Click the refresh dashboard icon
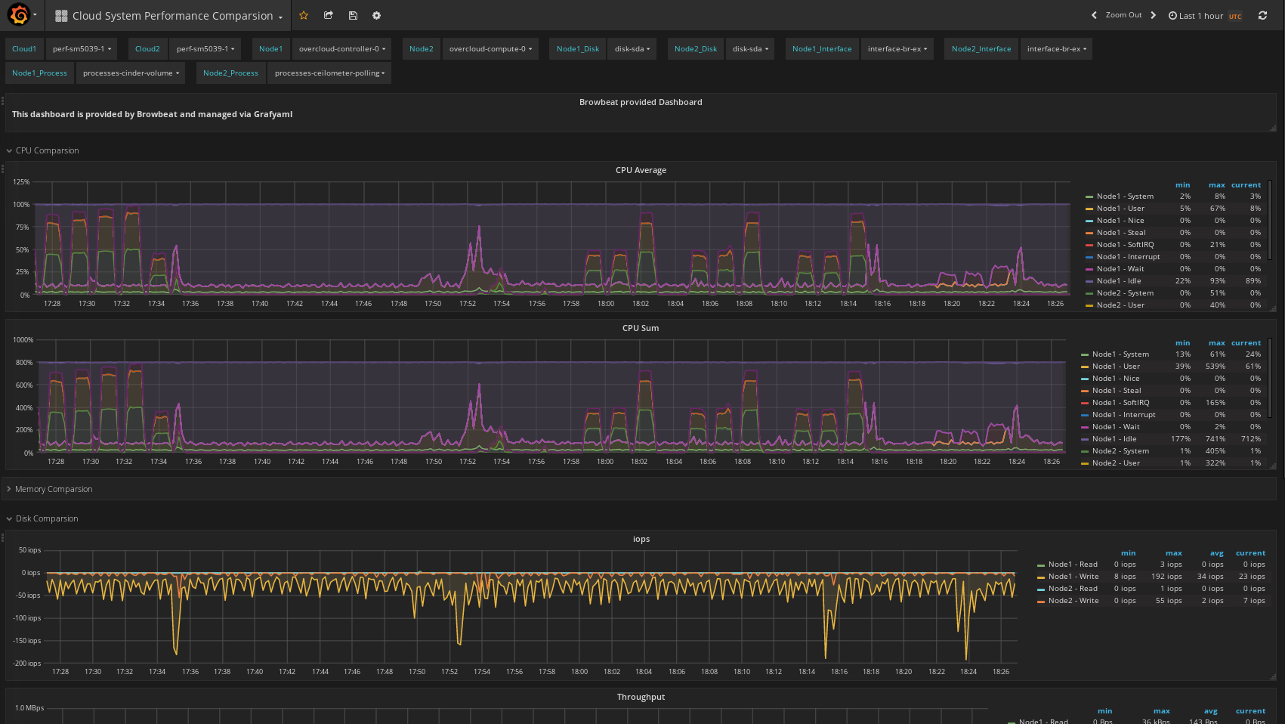The image size is (1285, 724). (1262, 15)
